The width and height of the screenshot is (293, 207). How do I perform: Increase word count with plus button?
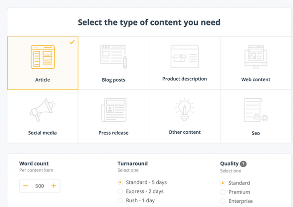pos(54,186)
